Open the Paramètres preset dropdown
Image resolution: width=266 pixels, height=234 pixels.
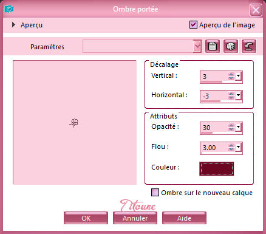(197, 46)
